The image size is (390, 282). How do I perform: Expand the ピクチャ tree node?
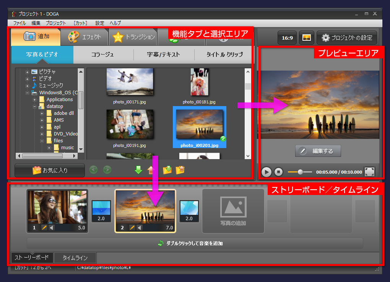[x=27, y=71]
